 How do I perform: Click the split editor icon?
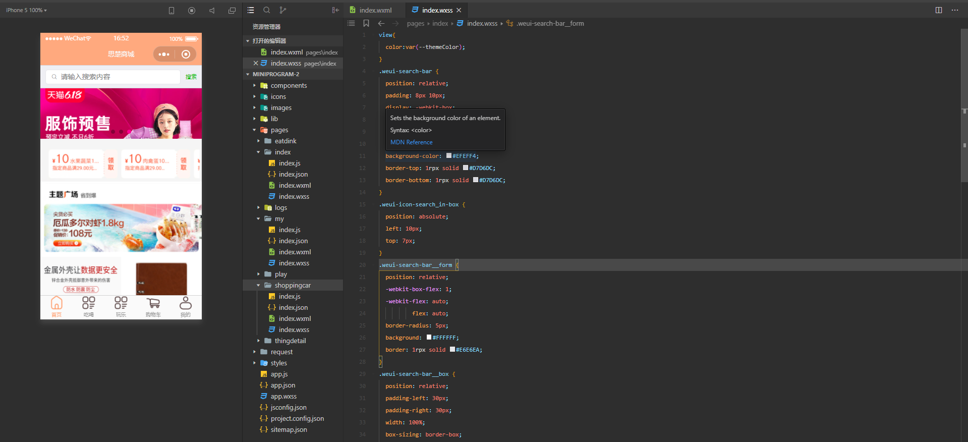pos(939,10)
